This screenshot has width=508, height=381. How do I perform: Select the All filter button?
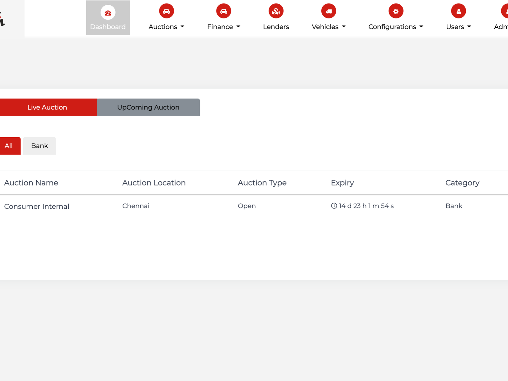point(9,146)
